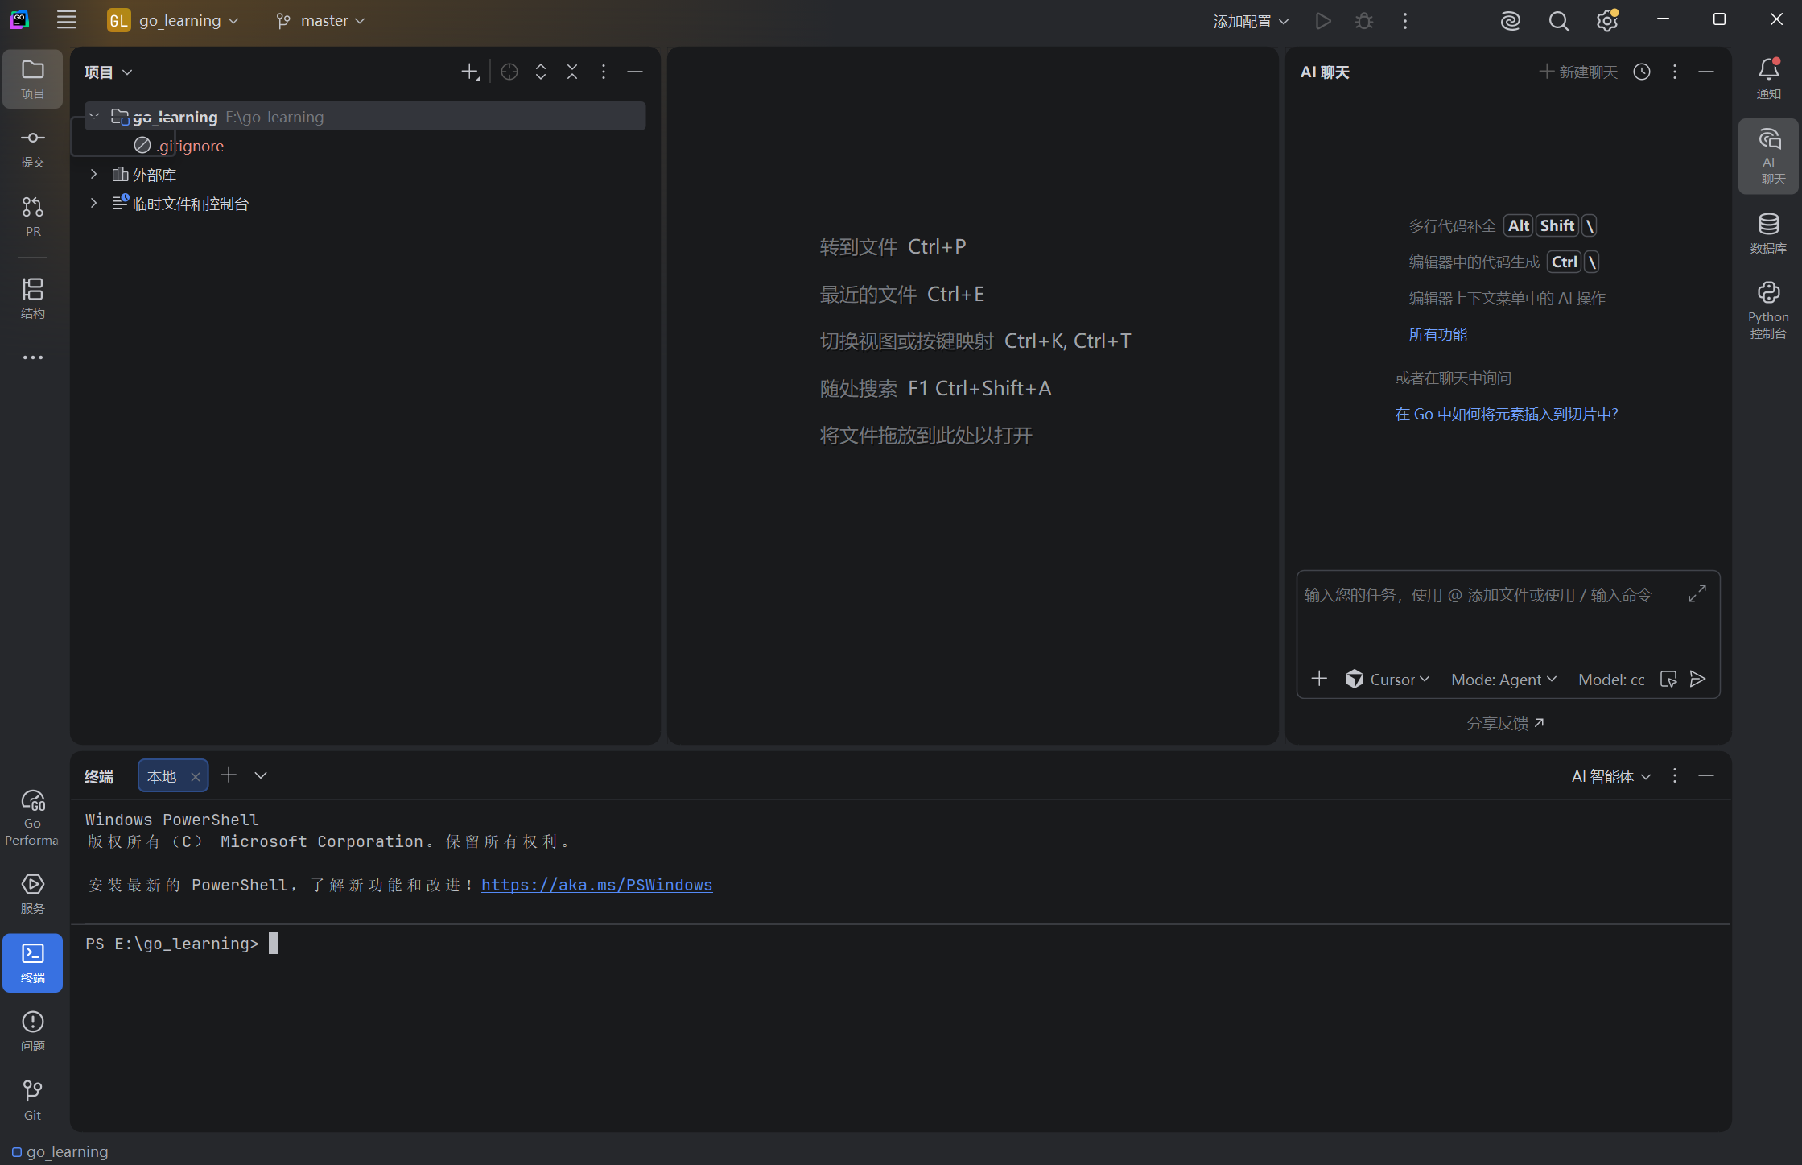Toggle the 终端 terminal tool window button
Viewport: 1802px width, 1165px height.
click(33, 963)
